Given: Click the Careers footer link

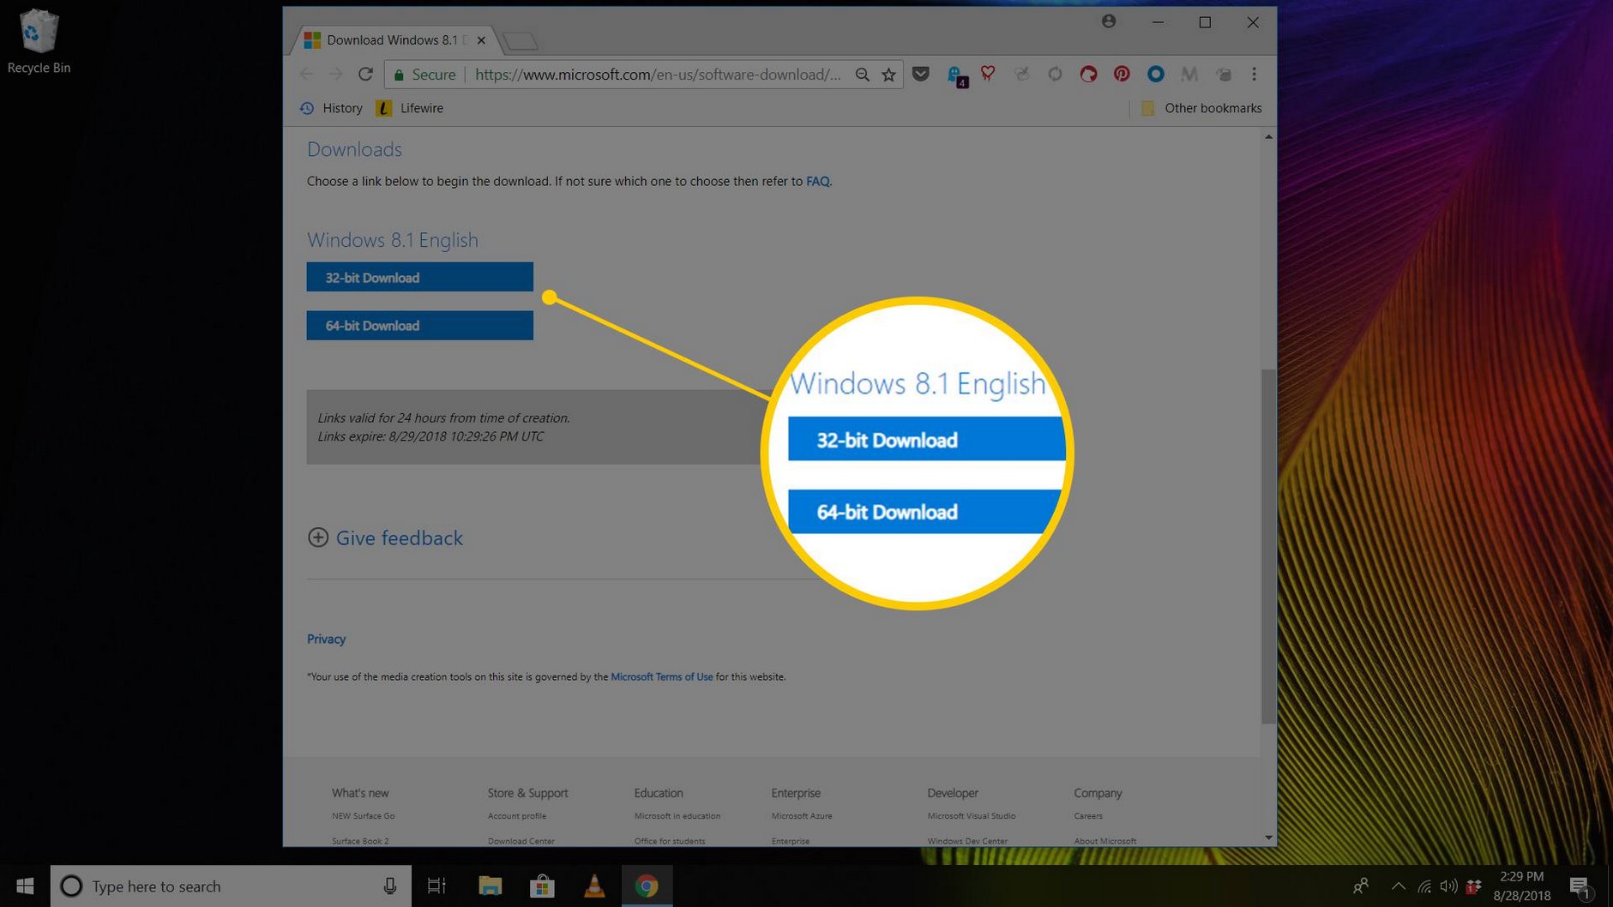Looking at the screenshot, I should click(x=1087, y=816).
